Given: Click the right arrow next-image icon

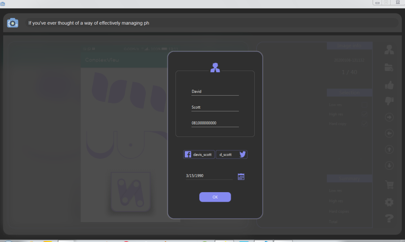Looking at the screenshot, I should [389, 117].
